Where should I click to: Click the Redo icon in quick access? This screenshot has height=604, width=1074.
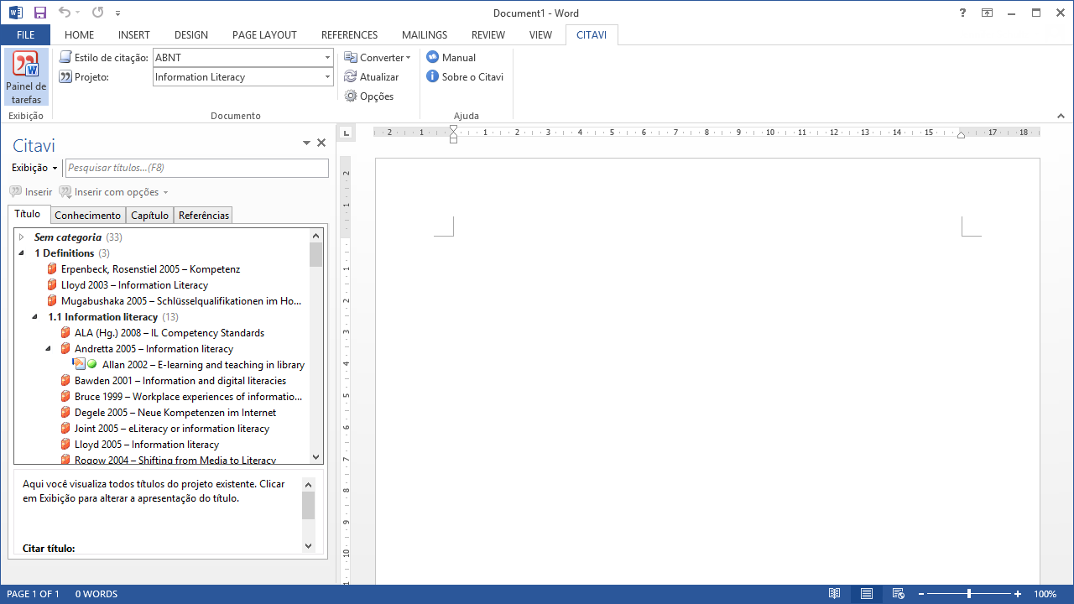click(97, 13)
